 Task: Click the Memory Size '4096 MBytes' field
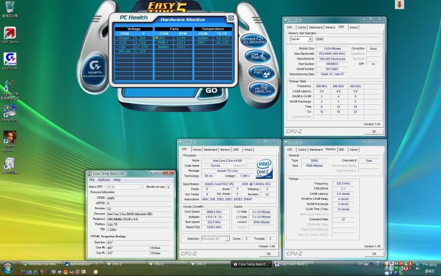[x=314, y=166]
